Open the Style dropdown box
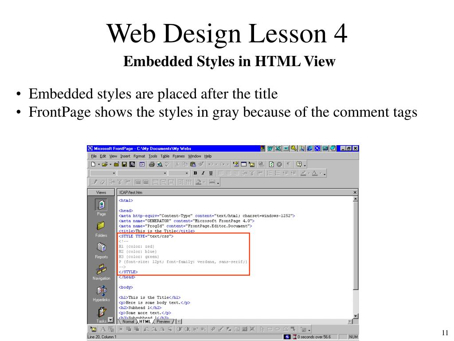Viewport: 454px width, 341px height. coord(103,173)
